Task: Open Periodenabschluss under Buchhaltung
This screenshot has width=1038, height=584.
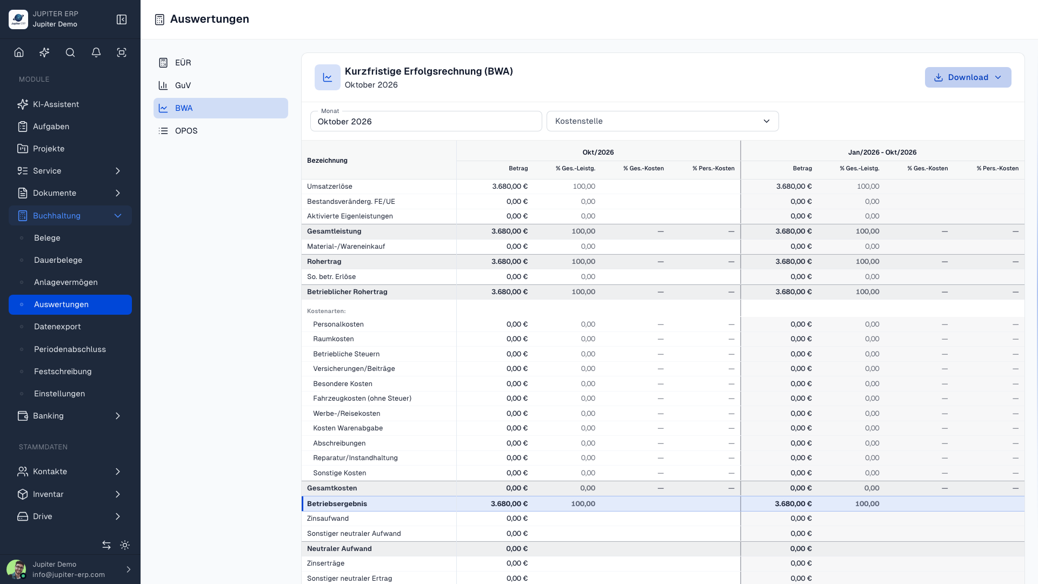Action: [70, 349]
